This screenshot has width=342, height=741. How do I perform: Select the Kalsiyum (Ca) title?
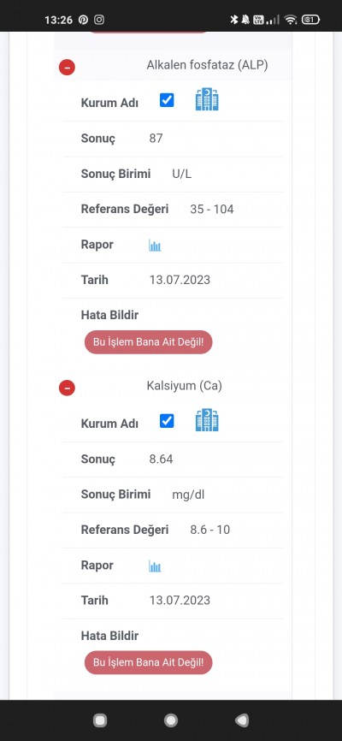(x=184, y=386)
